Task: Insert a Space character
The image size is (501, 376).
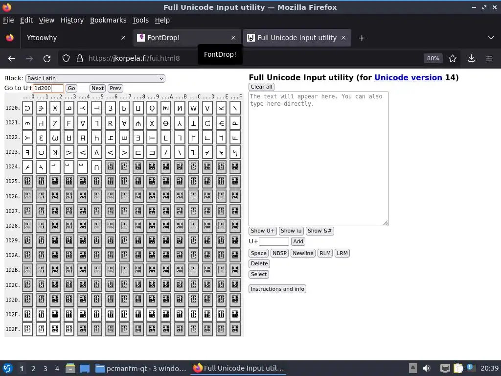Action: coord(258,253)
